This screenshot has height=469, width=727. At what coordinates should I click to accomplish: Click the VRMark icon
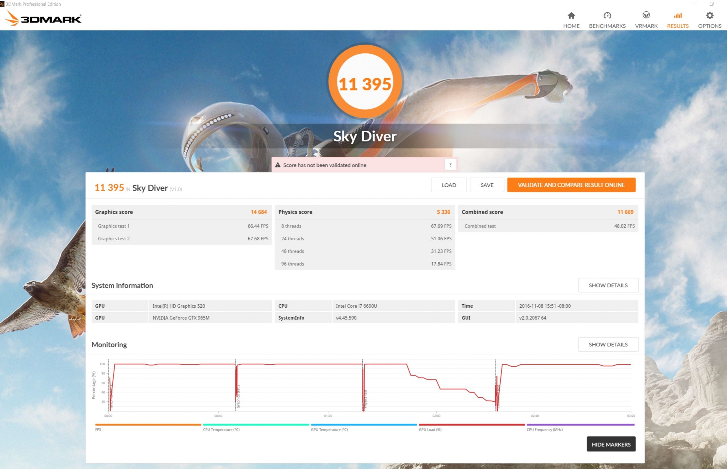click(646, 15)
